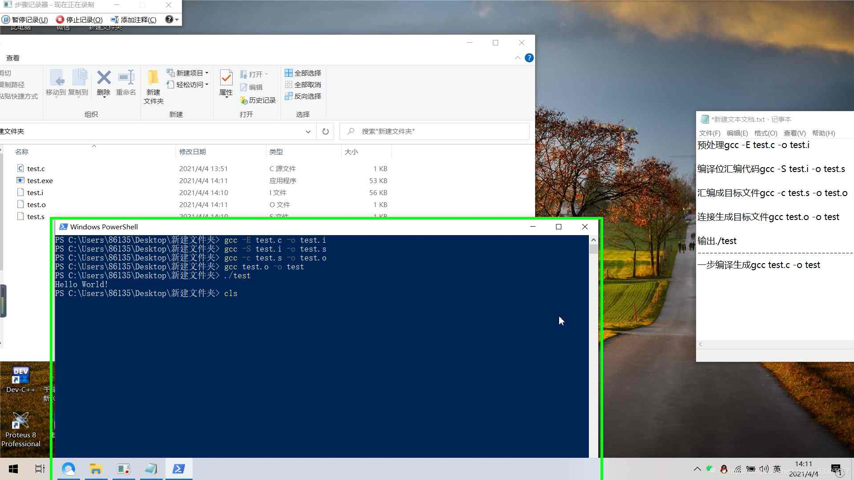
Task: Open 历史记录 (History) in the ribbon
Action: pyautogui.click(x=258, y=100)
